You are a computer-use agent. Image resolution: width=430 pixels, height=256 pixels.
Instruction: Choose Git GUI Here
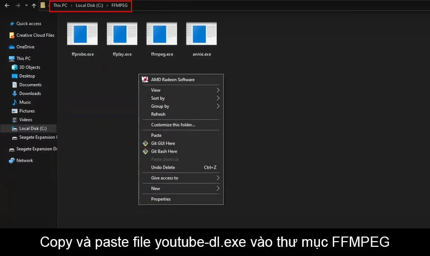pos(181,143)
